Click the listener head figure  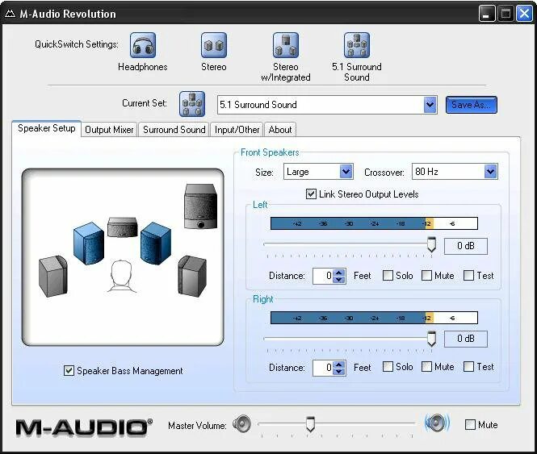(x=122, y=277)
